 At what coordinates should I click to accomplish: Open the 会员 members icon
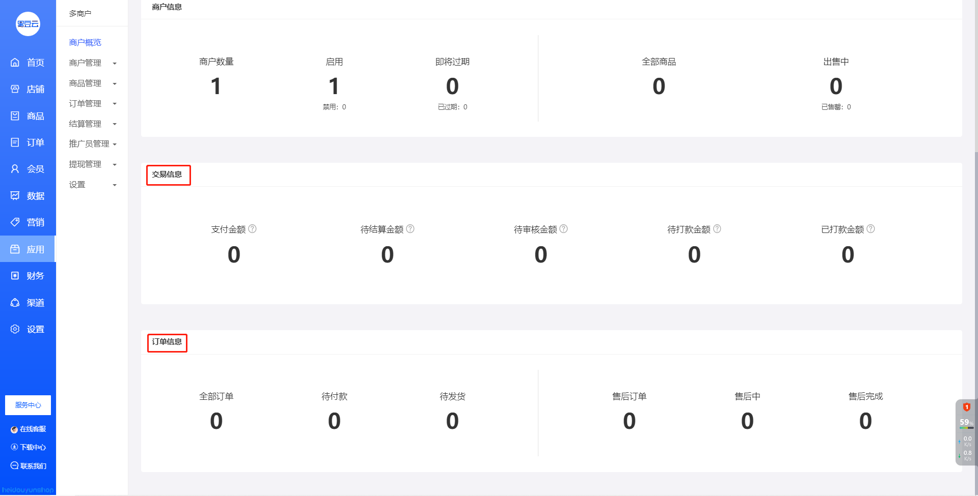click(15, 169)
